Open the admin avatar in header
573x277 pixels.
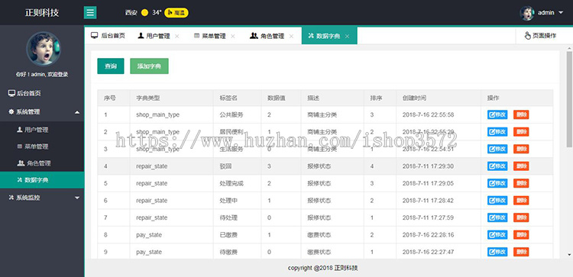(x=527, y=13)
